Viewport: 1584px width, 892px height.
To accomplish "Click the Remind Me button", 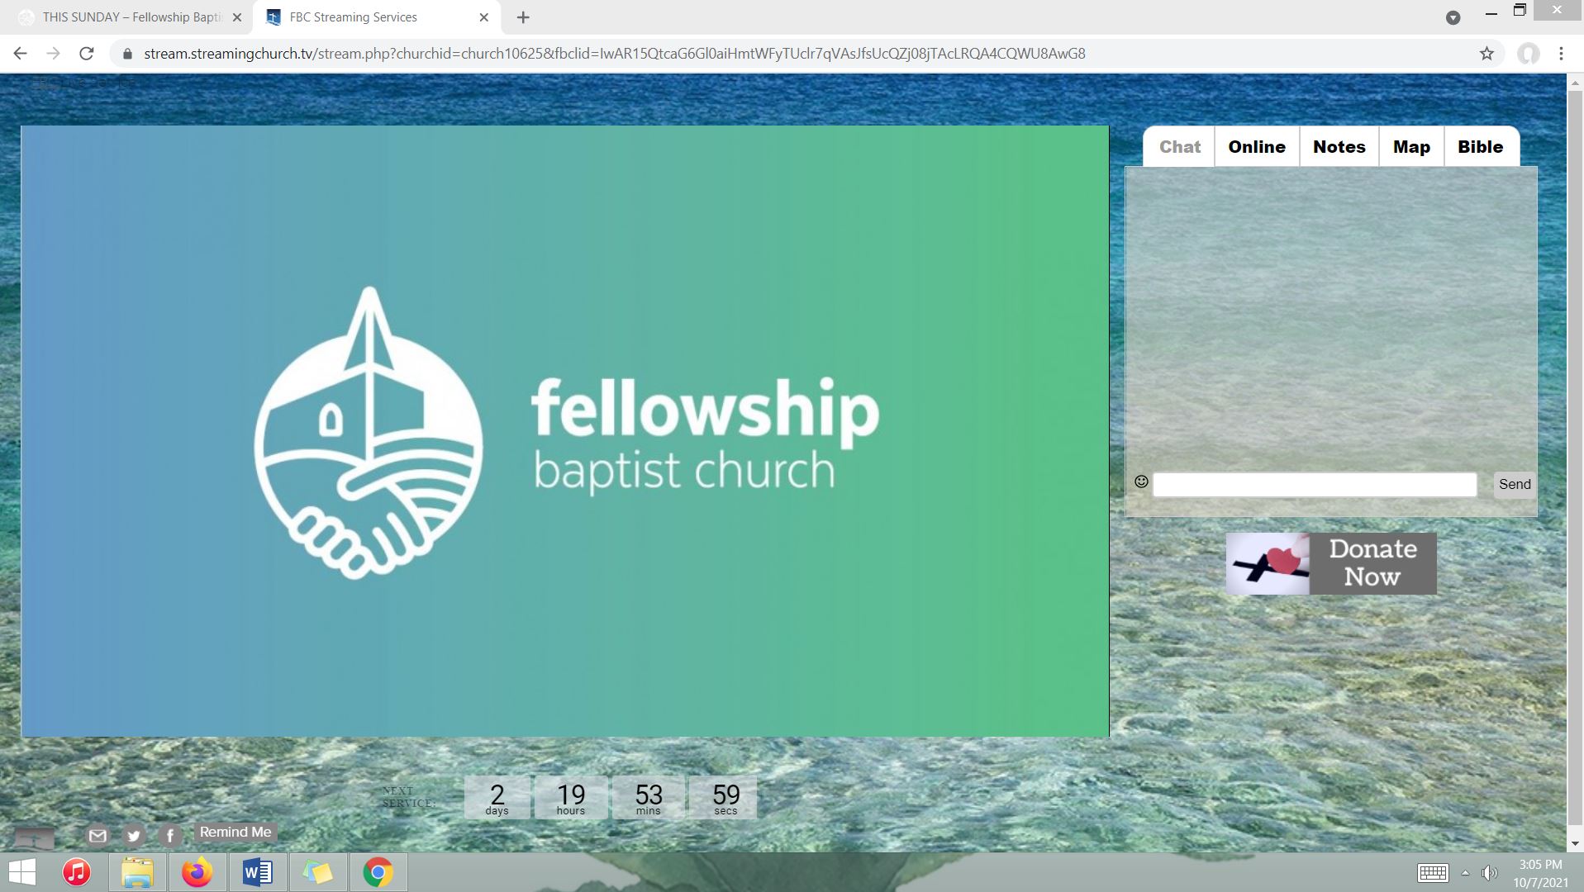I will pyautogui.click(x=235, y=832).
